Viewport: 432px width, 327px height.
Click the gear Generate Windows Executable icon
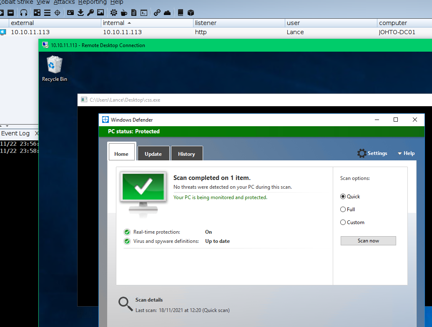113,12
